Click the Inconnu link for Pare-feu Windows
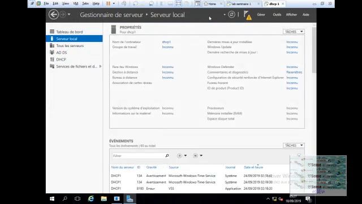This screenshot has width=362, height=204. [x=167, y=67]
